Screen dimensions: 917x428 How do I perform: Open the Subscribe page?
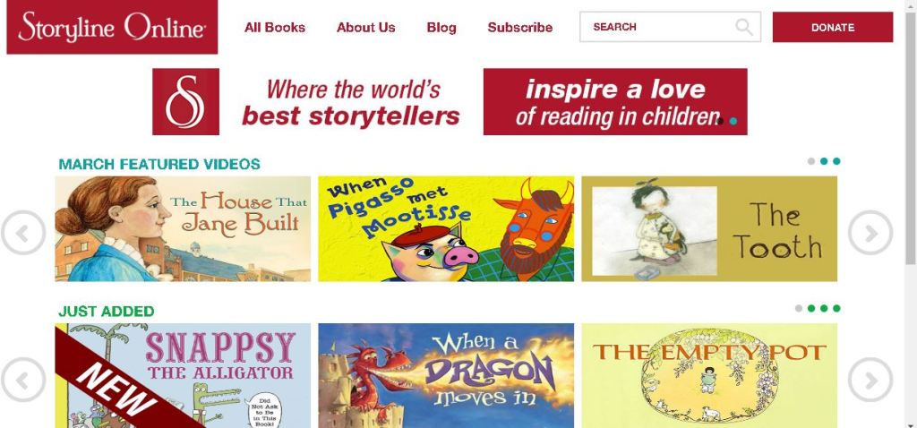click(x=520, y=28)
